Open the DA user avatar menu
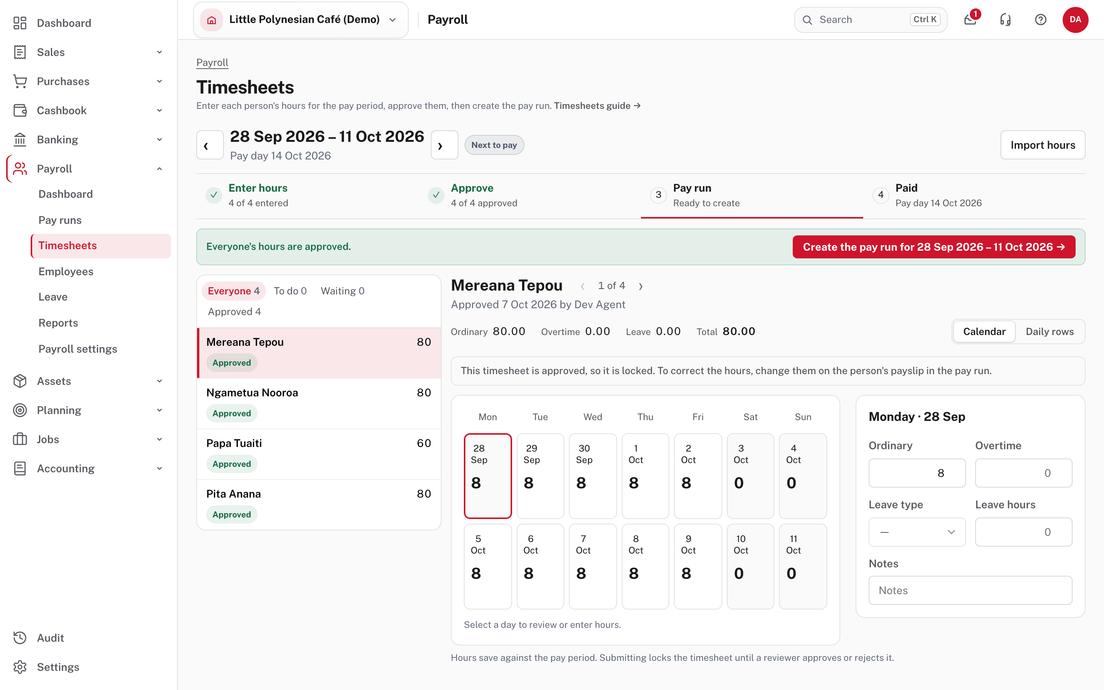 pos(1075,20)
